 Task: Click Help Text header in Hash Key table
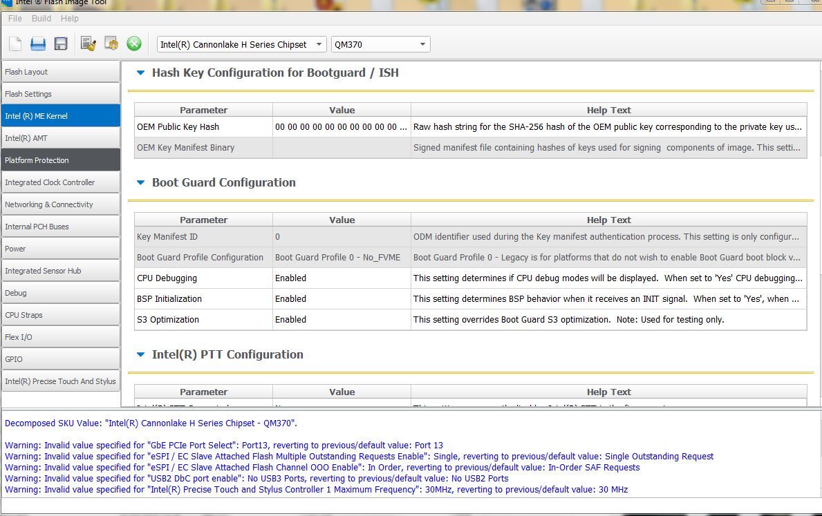tap(608, 110)
